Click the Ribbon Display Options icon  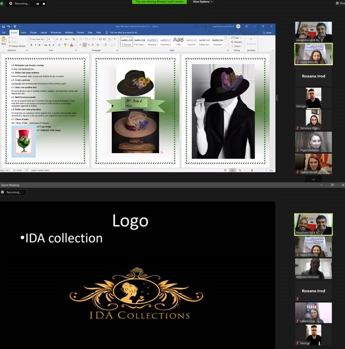point(247,26)
